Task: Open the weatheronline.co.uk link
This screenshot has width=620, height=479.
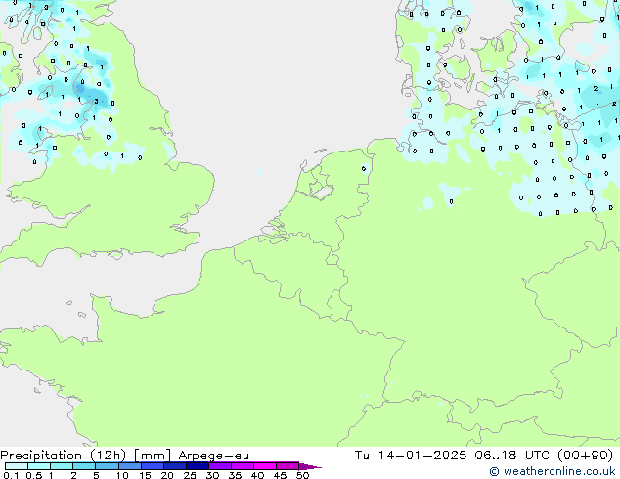Action: coord(553,471)
